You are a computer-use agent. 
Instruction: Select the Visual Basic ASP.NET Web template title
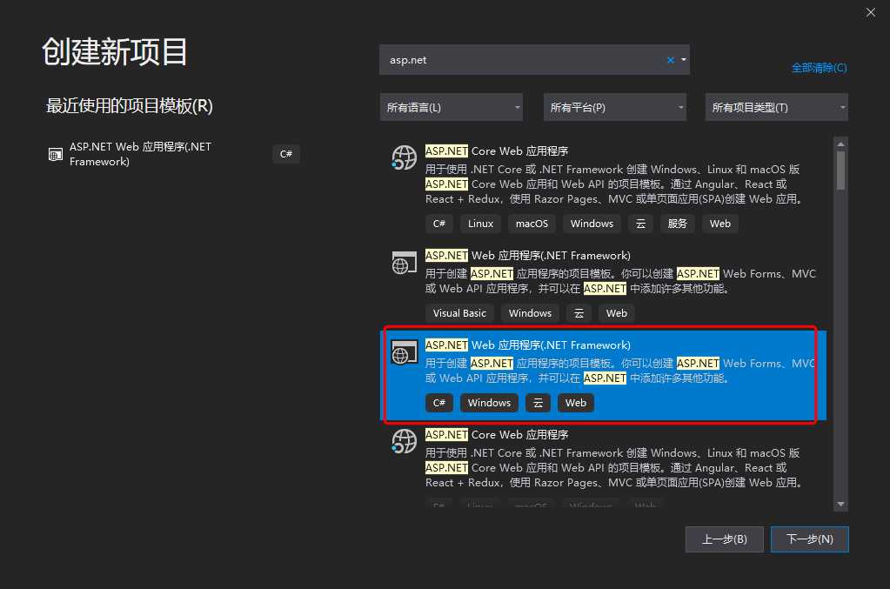tap(527, 256)
